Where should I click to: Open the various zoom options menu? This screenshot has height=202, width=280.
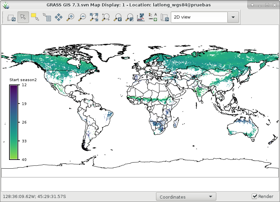(x=129, y=18)
